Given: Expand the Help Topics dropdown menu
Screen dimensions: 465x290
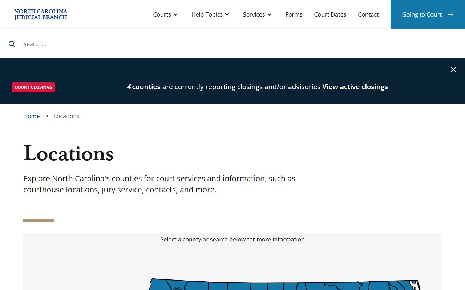Looking at the screenshot, I should [x=210, y=14].
